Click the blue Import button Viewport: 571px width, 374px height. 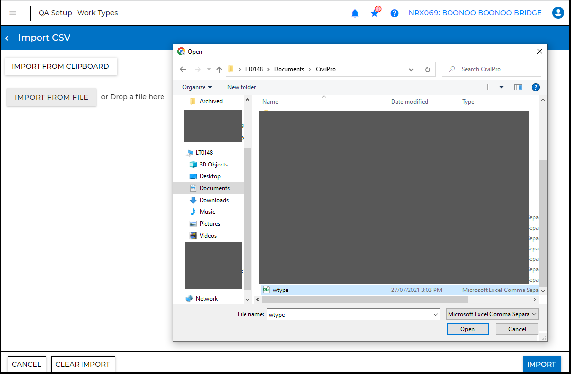pos(541,364)
